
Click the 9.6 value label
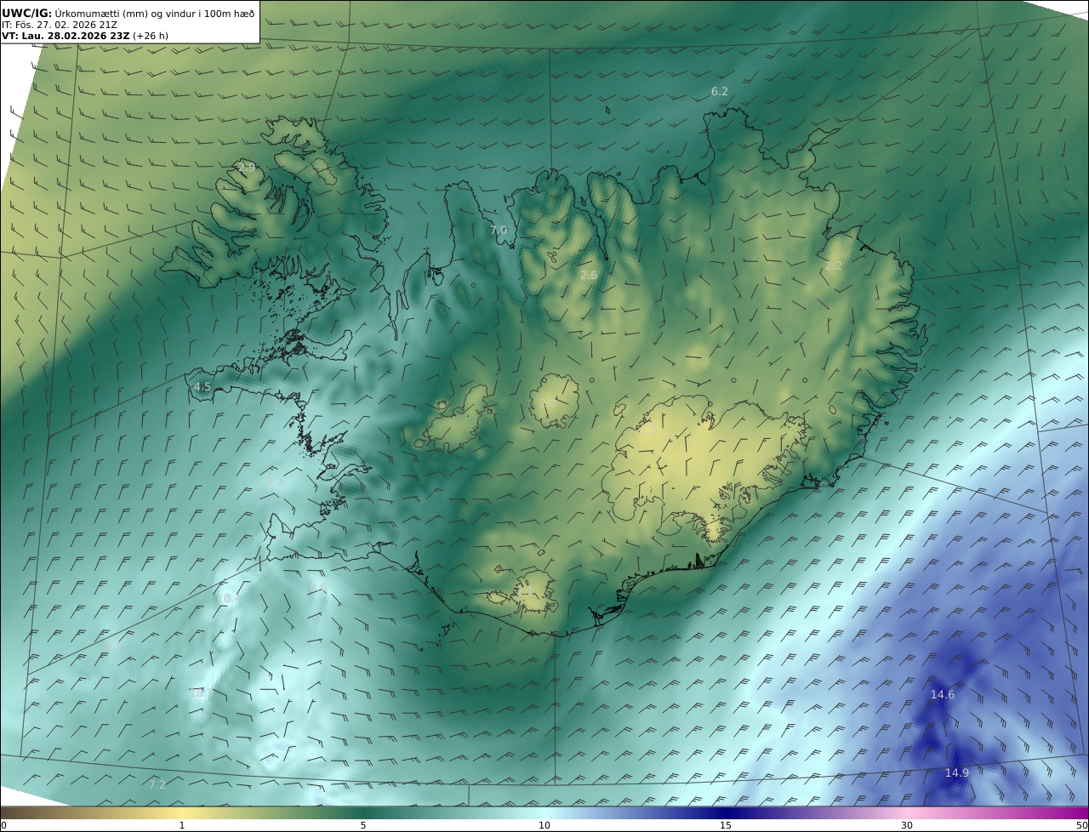[x=318, y=587]
